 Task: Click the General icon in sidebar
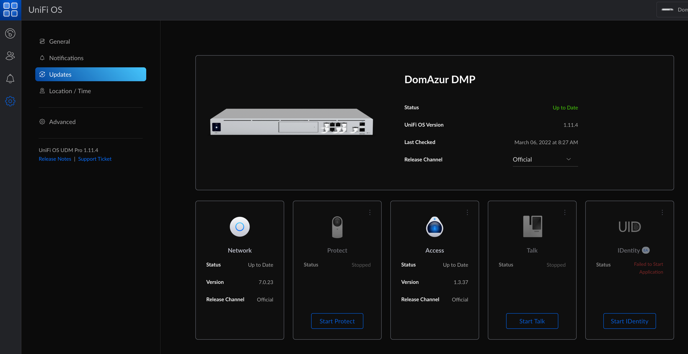pos(42,41)
